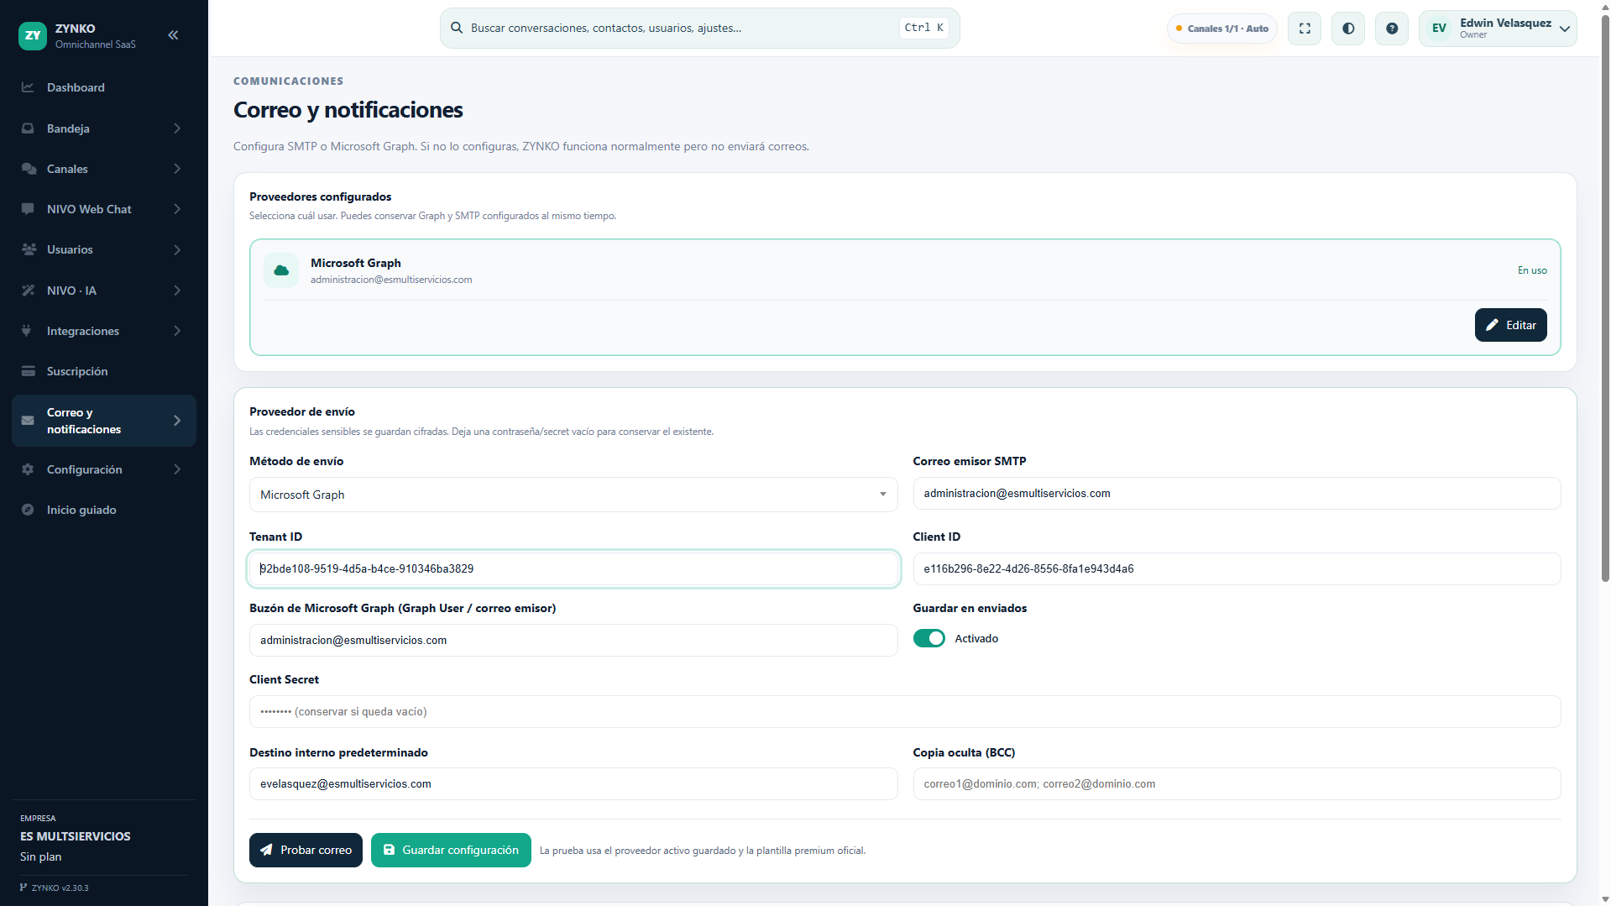The height and width of the screenshot is (906, 1611).
Task: Click the Buzón de Microsoft Graph field
Action: click(x=573, y=640)
